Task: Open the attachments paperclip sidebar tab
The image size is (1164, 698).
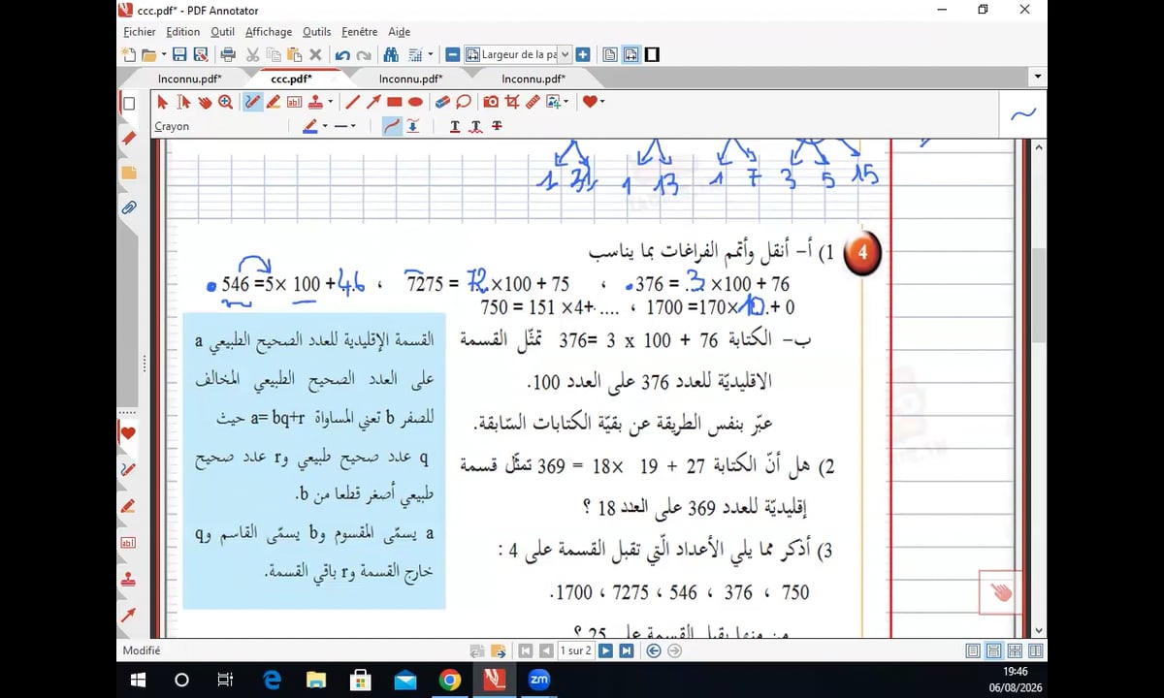Action: click(x=128, y=207)
